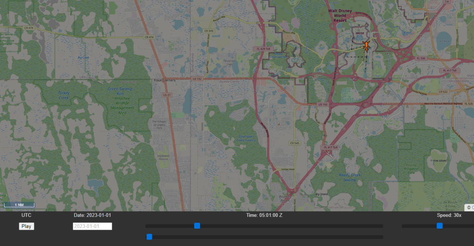
Task: Click the CR 474 shield at the left edge
Action: [x=28, y=28]
